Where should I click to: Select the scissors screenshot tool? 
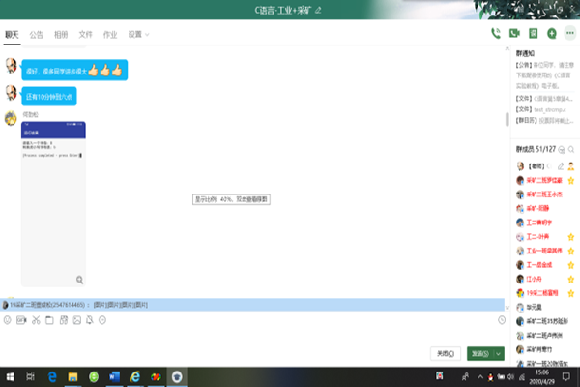point(35,320)
